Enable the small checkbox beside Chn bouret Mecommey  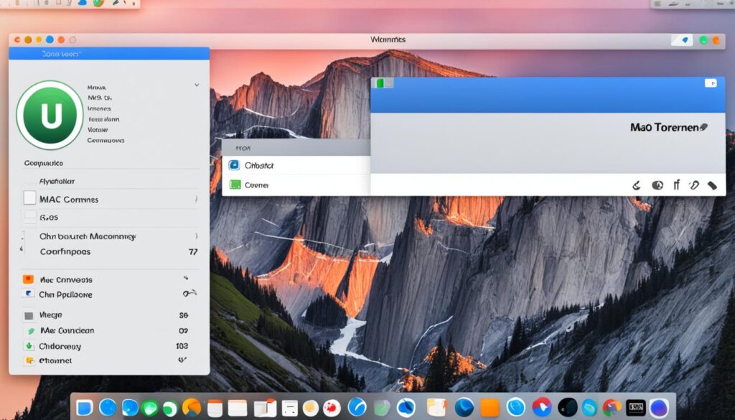coord(23,235)
